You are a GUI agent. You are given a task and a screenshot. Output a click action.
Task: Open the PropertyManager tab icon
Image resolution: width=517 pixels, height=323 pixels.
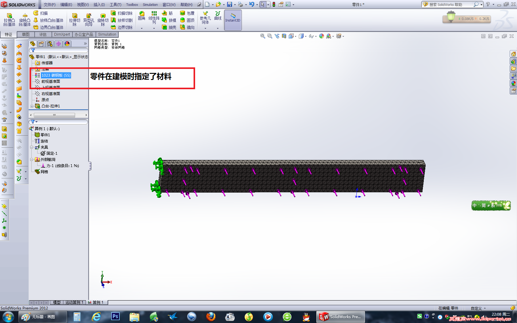41,44
